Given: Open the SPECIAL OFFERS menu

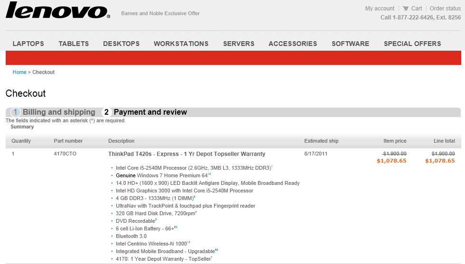Looking at the screenshot, I should (412, 44).
